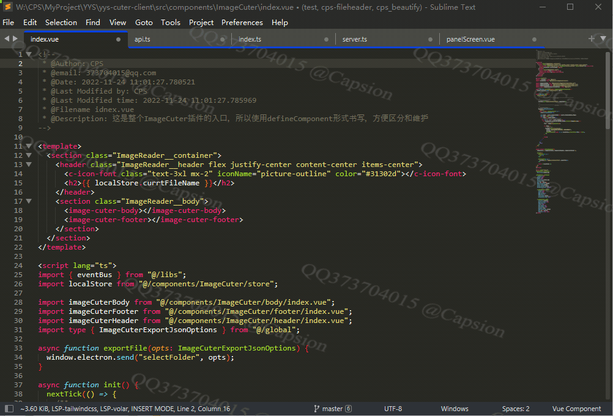Click the opening template tag

click(x=60, y=146)
